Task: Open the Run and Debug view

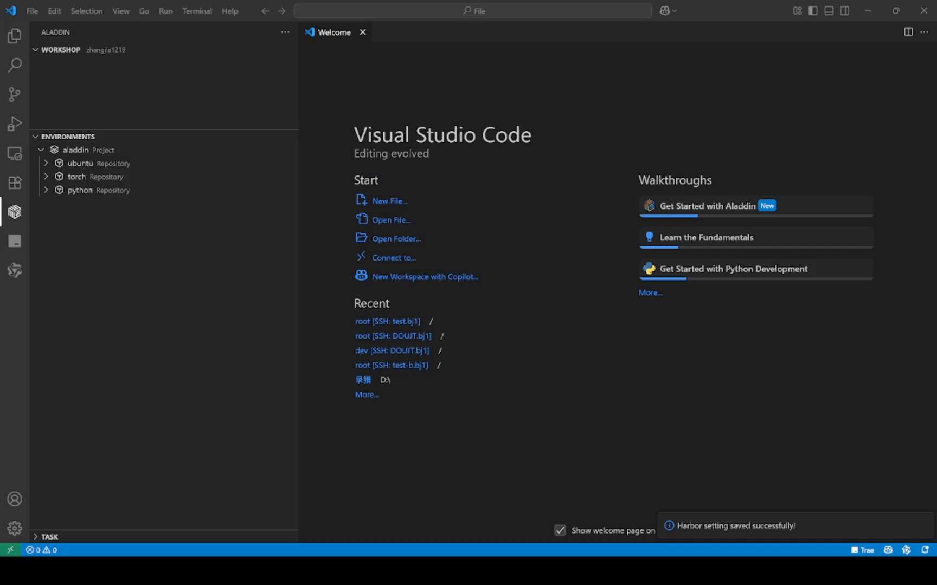Action: [x=15, y=123]
